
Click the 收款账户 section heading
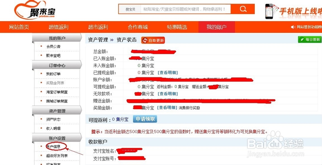pyautogui.click(x=98, y=142)
